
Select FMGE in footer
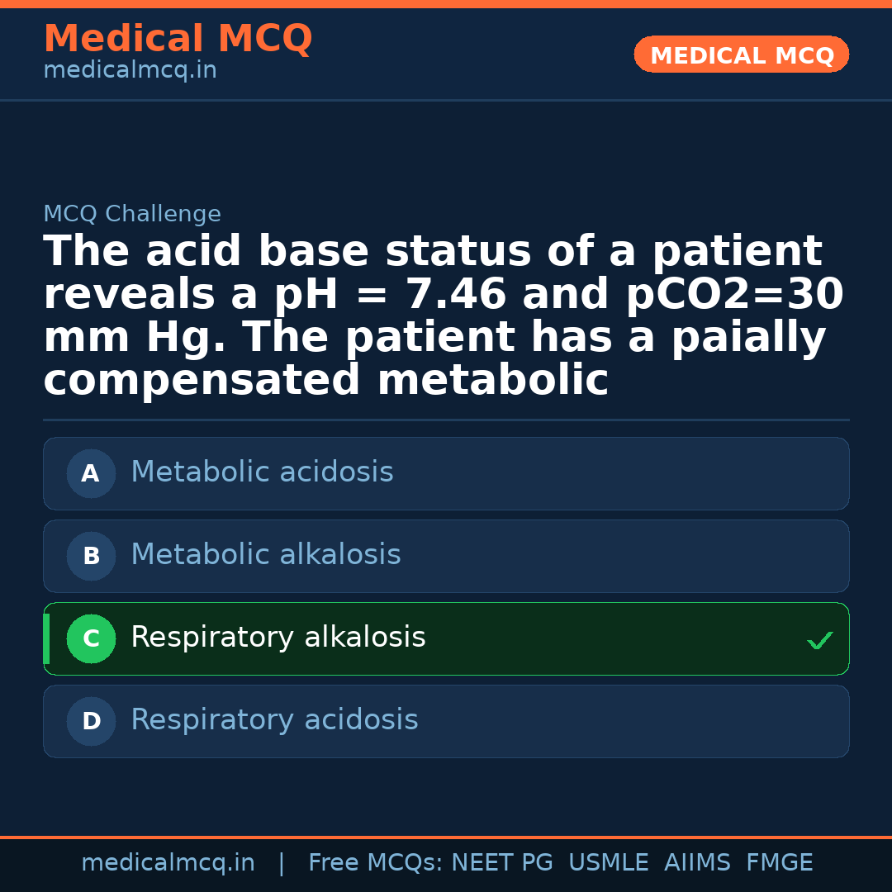tap(779, 863)
